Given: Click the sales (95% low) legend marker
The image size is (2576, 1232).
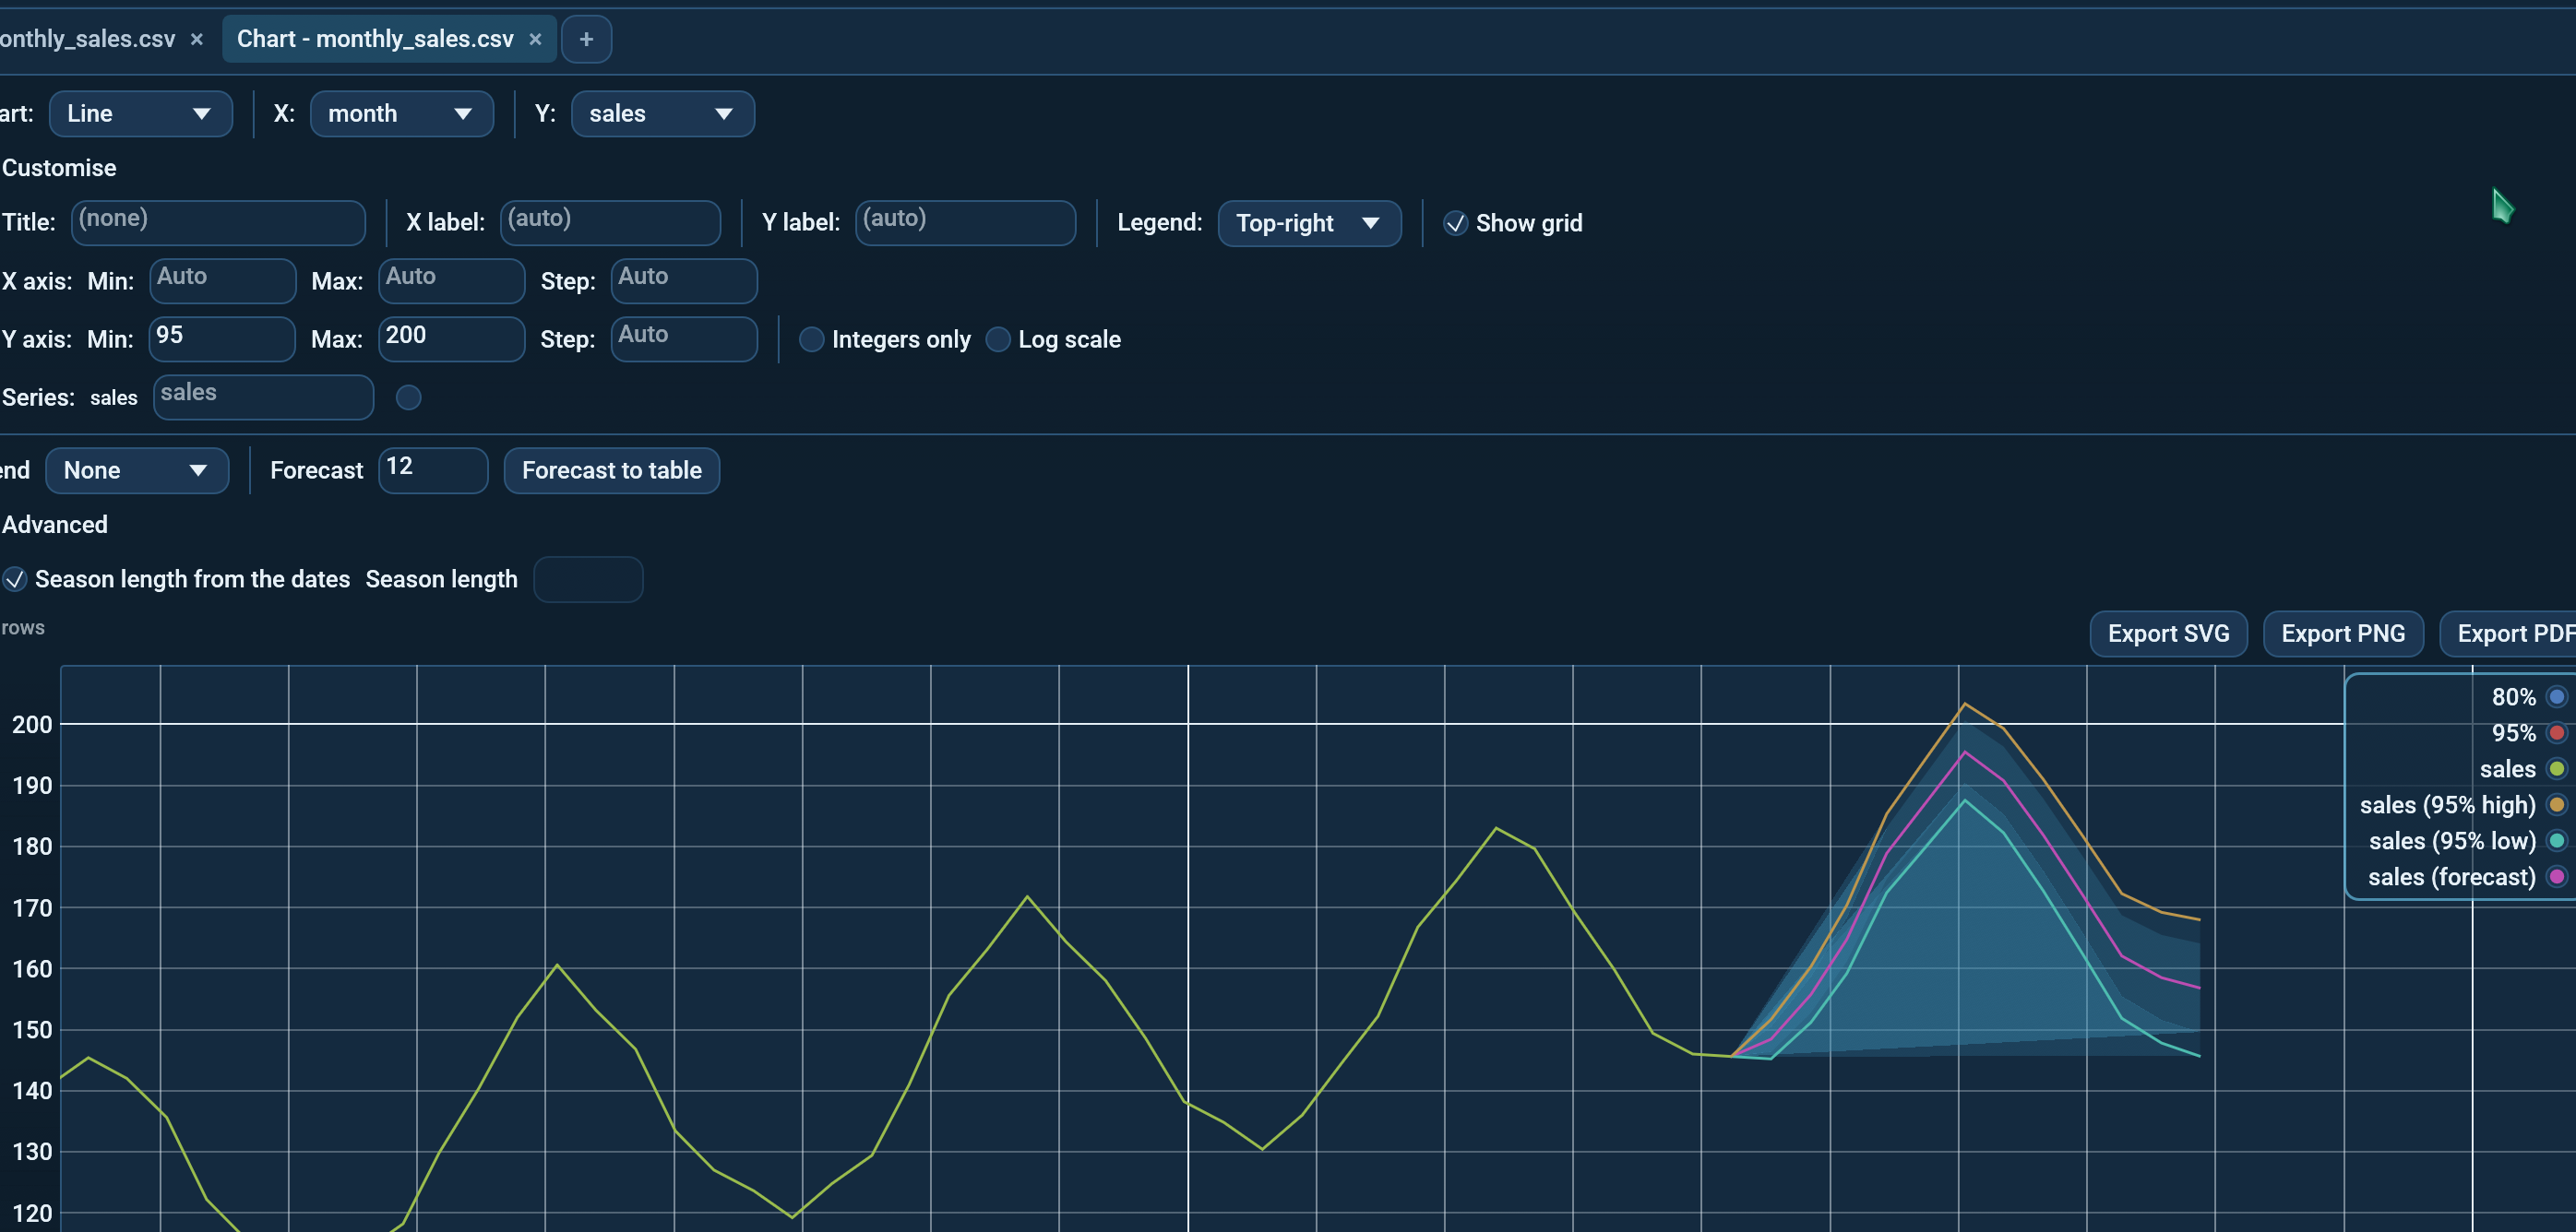Looking at the screenshot, I should click(2556, 840).
